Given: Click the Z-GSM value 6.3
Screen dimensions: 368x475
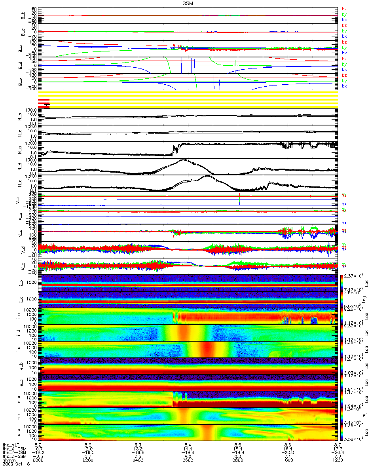Looking at the screenshot, I should click(x=237, y=457).
